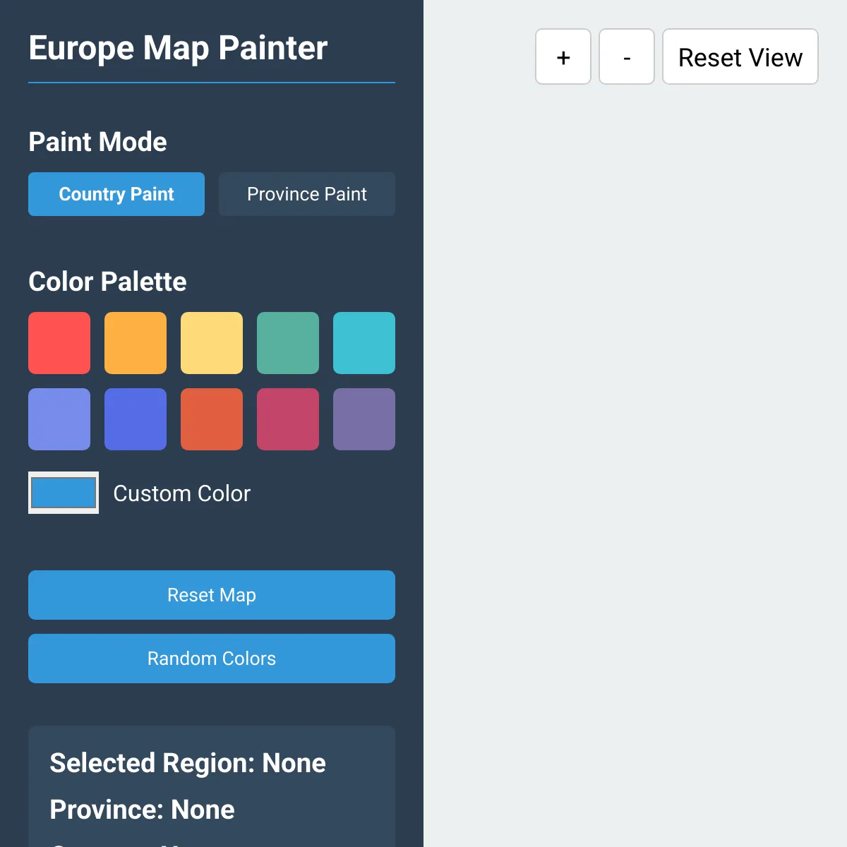
Task: Switch to Country Paint mode
Action: 116,194
